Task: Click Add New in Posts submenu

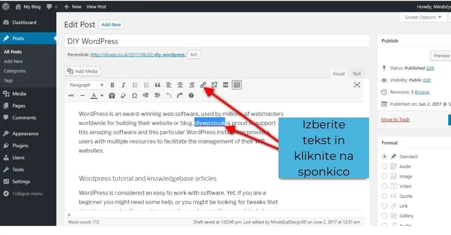Action: 13,61
